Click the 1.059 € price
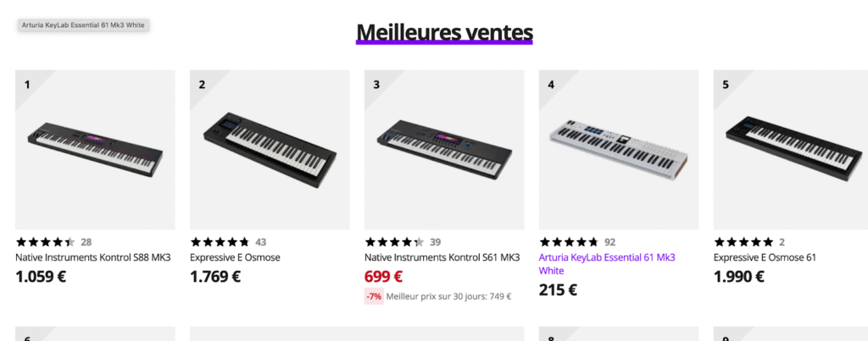The width and height of the screenshot is (868, 341). [41, 276]
